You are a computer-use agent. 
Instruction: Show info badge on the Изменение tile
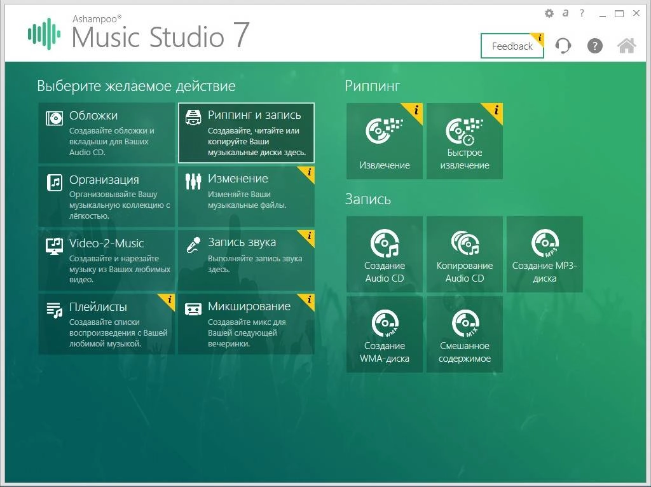[308, 172]
